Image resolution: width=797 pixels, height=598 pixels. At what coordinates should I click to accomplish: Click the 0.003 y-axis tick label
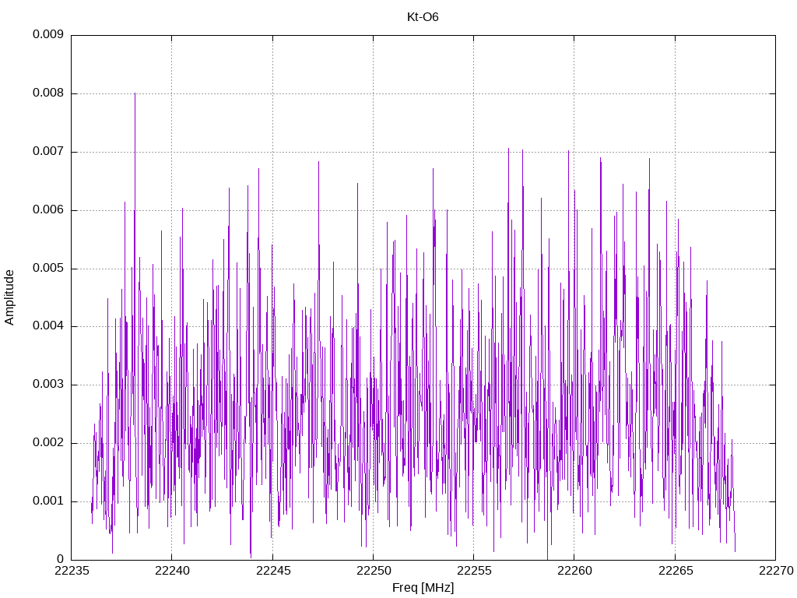click(x=47, y=385)
